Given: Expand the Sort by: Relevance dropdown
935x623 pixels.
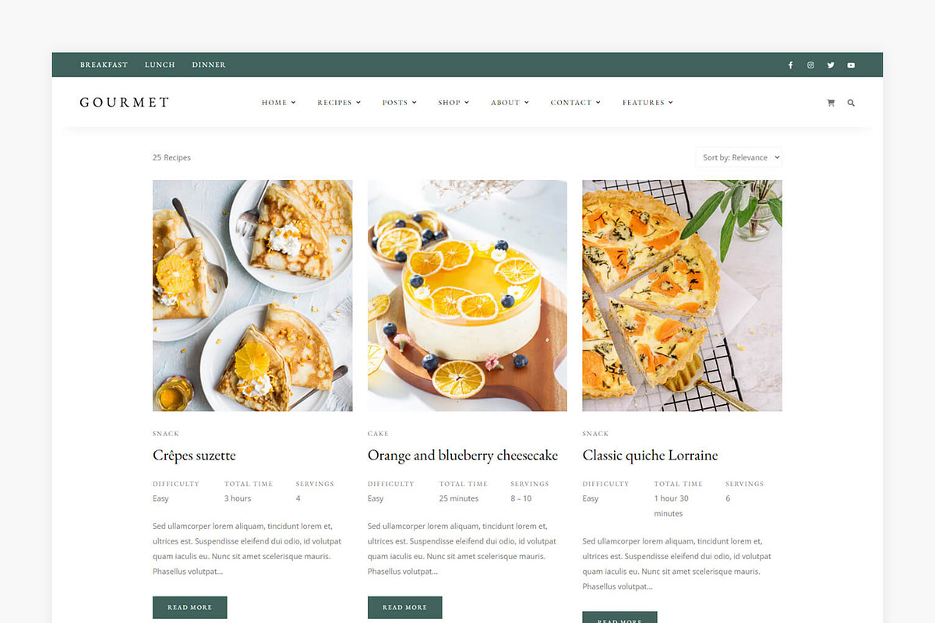Looking at the screenshot, I should [x=739, y=157].
